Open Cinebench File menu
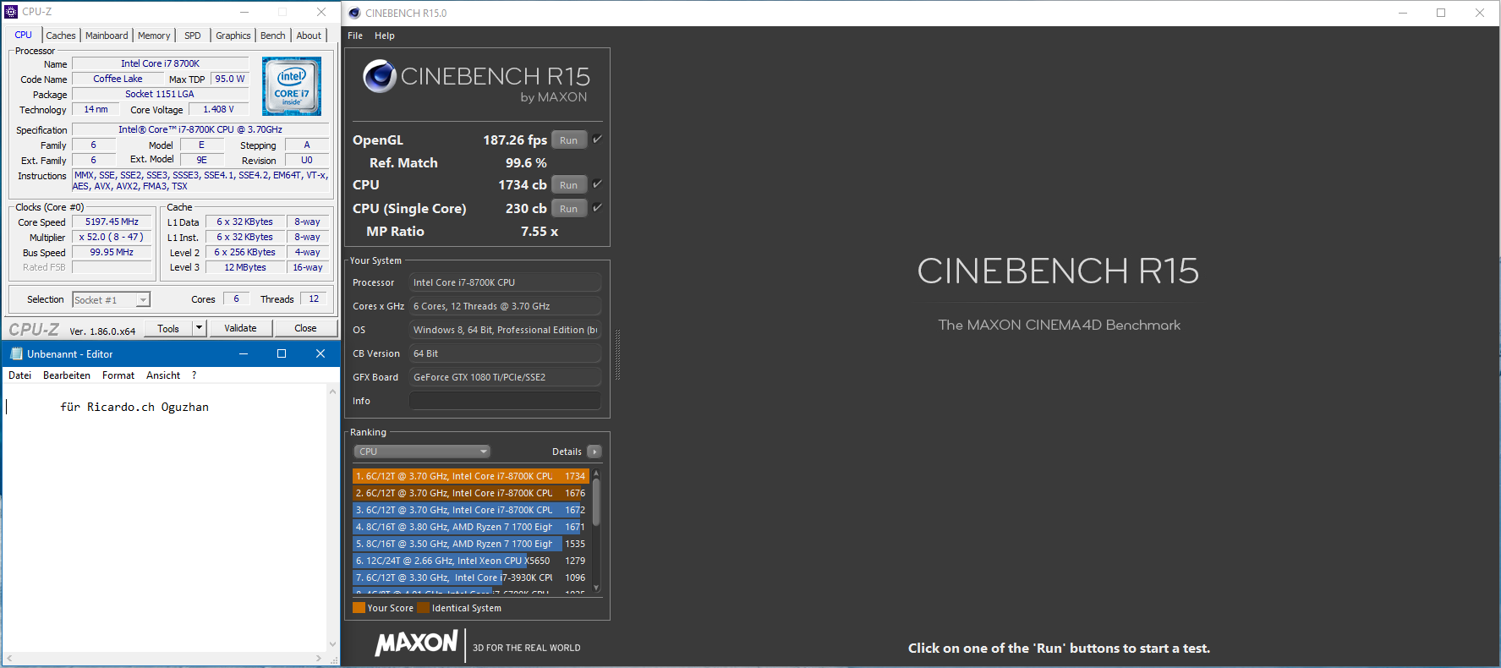This screenshot has width=1501, height=668. coord(355,36)
